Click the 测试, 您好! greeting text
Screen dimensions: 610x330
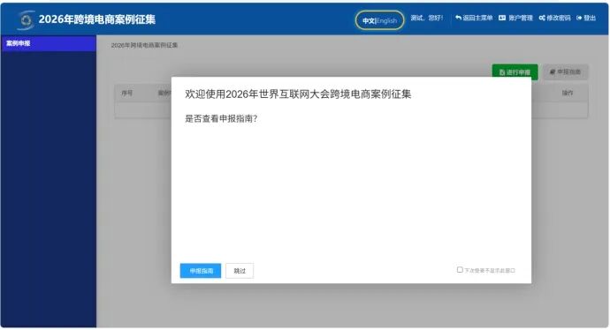pos(427,18)
